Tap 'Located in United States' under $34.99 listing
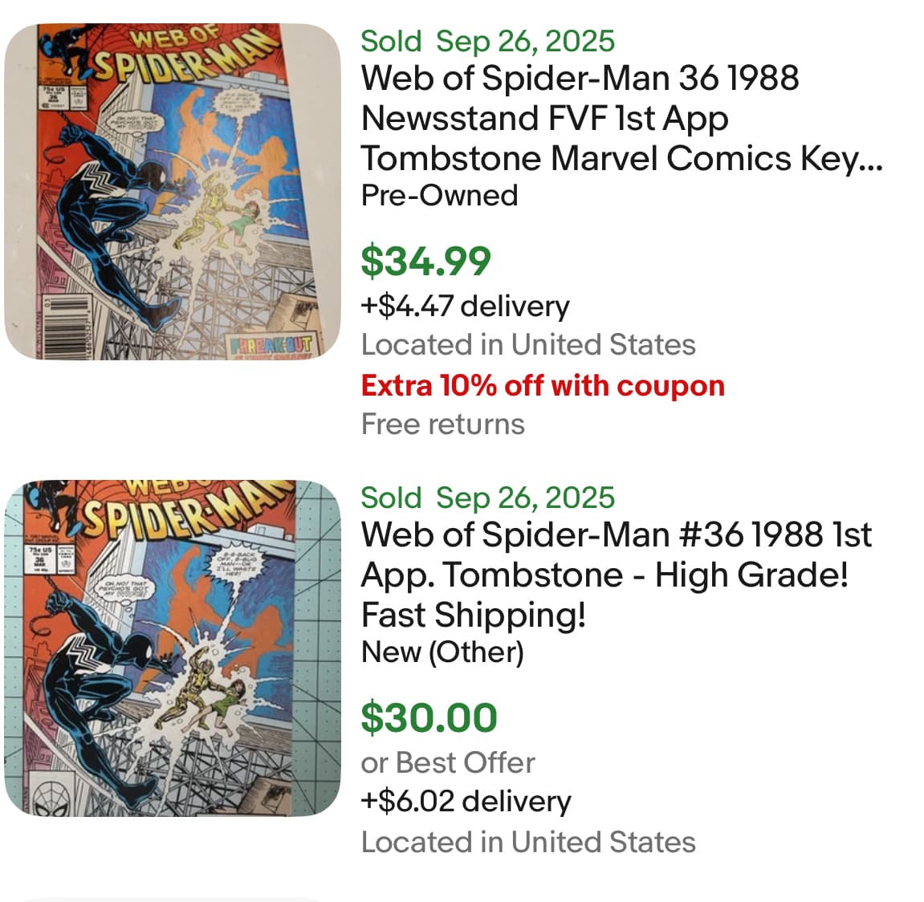This screenshot has width=924, height=902. pos(528,344)
